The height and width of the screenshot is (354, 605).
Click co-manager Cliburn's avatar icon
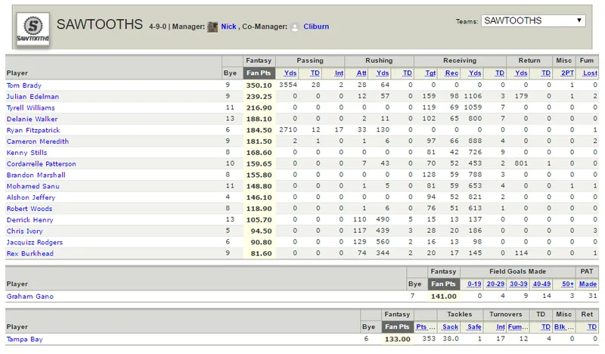[295, 26]
